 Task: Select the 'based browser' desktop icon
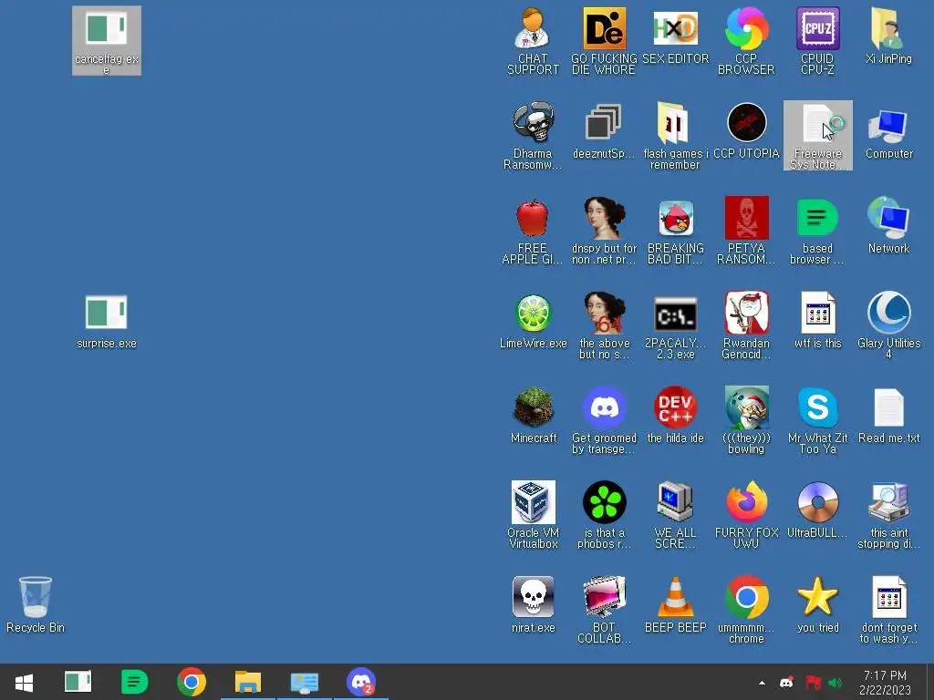818,231
